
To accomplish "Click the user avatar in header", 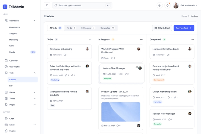I will tap(176, 5).
